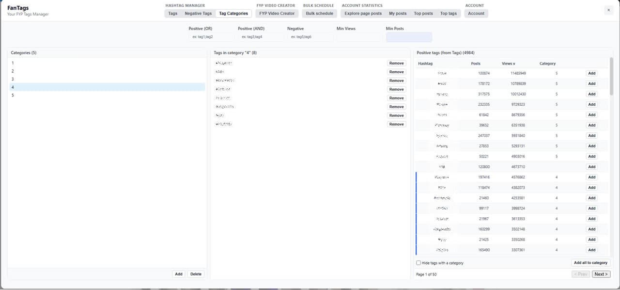Go to the Next page of tags

(601, 274)
